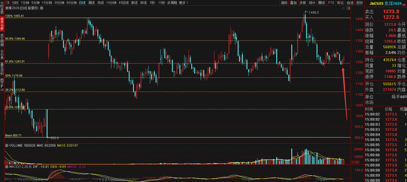Select the 5分钟 period
Image resolution: width=407 pixels, height=182 pixels.
[x=36, y=3]
